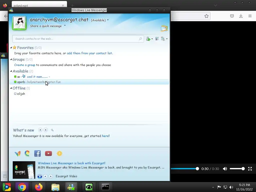Click the Create a group link
The width and height of the screenshot is (256, 192).
click(x=25, y=65)
